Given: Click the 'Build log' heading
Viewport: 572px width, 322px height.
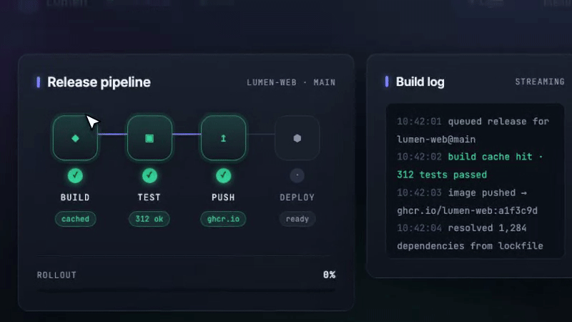Looking at the screenshot, I should (x=420, y=82).
